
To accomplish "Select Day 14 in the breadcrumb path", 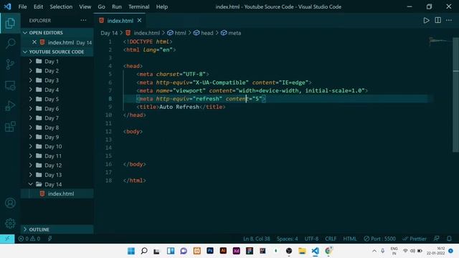I will point(109,33).
